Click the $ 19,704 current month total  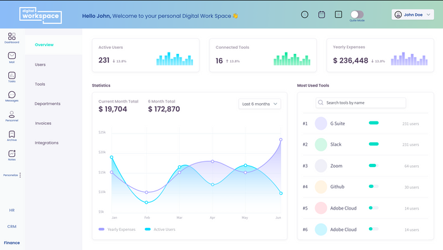(x=113, y=109)
